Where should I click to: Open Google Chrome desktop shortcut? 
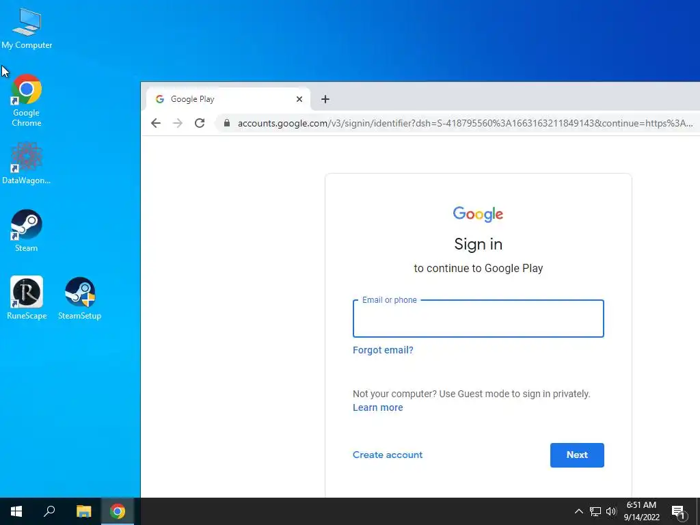pyautogui.click(x=27, y=100)
